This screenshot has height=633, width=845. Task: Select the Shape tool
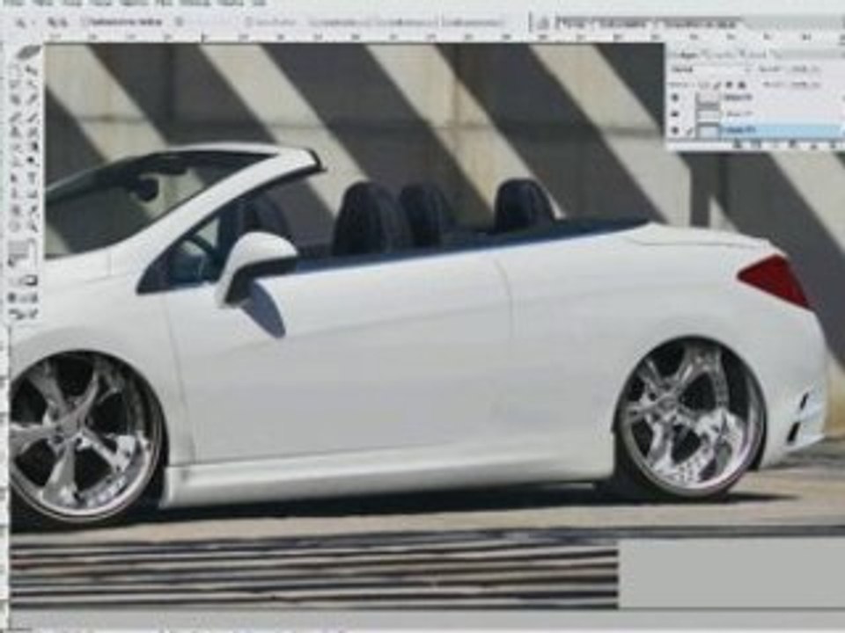[32, 193]
